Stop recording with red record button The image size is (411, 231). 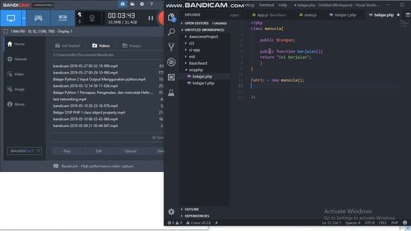coord(161,18)
